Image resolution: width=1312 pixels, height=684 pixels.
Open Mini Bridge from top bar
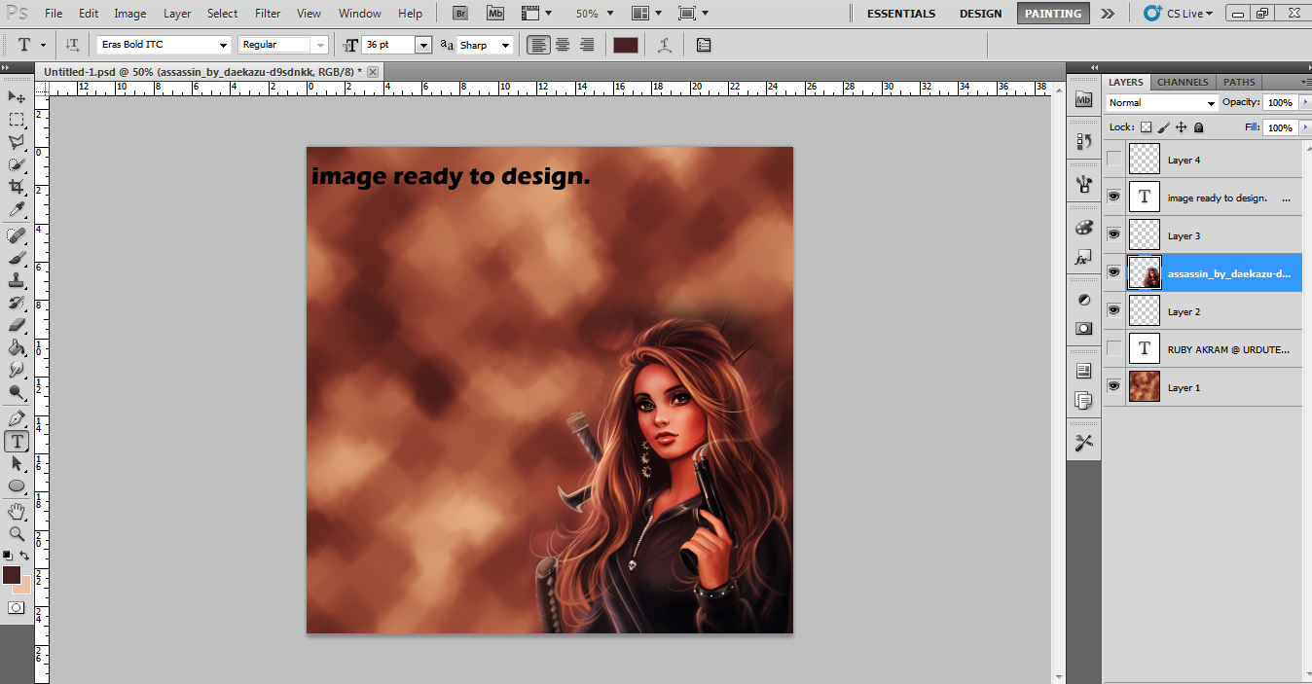(495, 14)
